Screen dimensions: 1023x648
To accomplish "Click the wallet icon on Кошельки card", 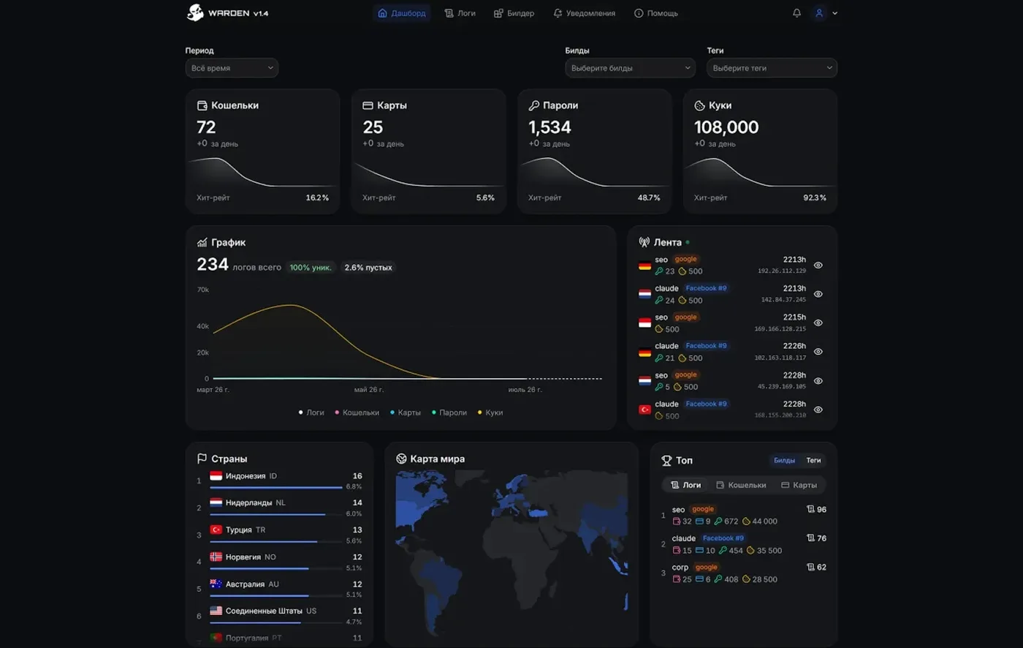I will (x=202, y=105).
